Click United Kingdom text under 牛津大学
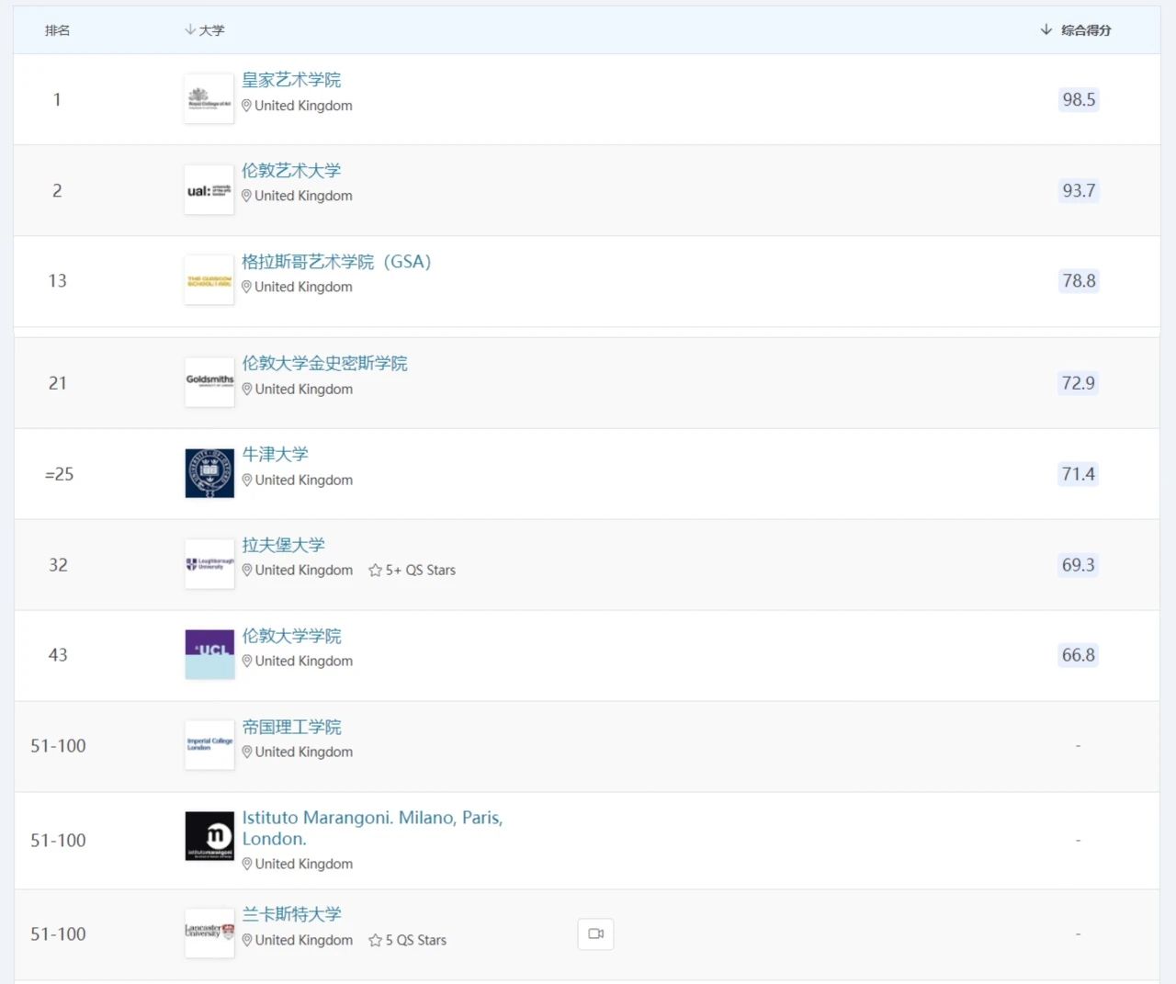The width and height of the screenshot is (1176, 984). click(x=304, y=480)
